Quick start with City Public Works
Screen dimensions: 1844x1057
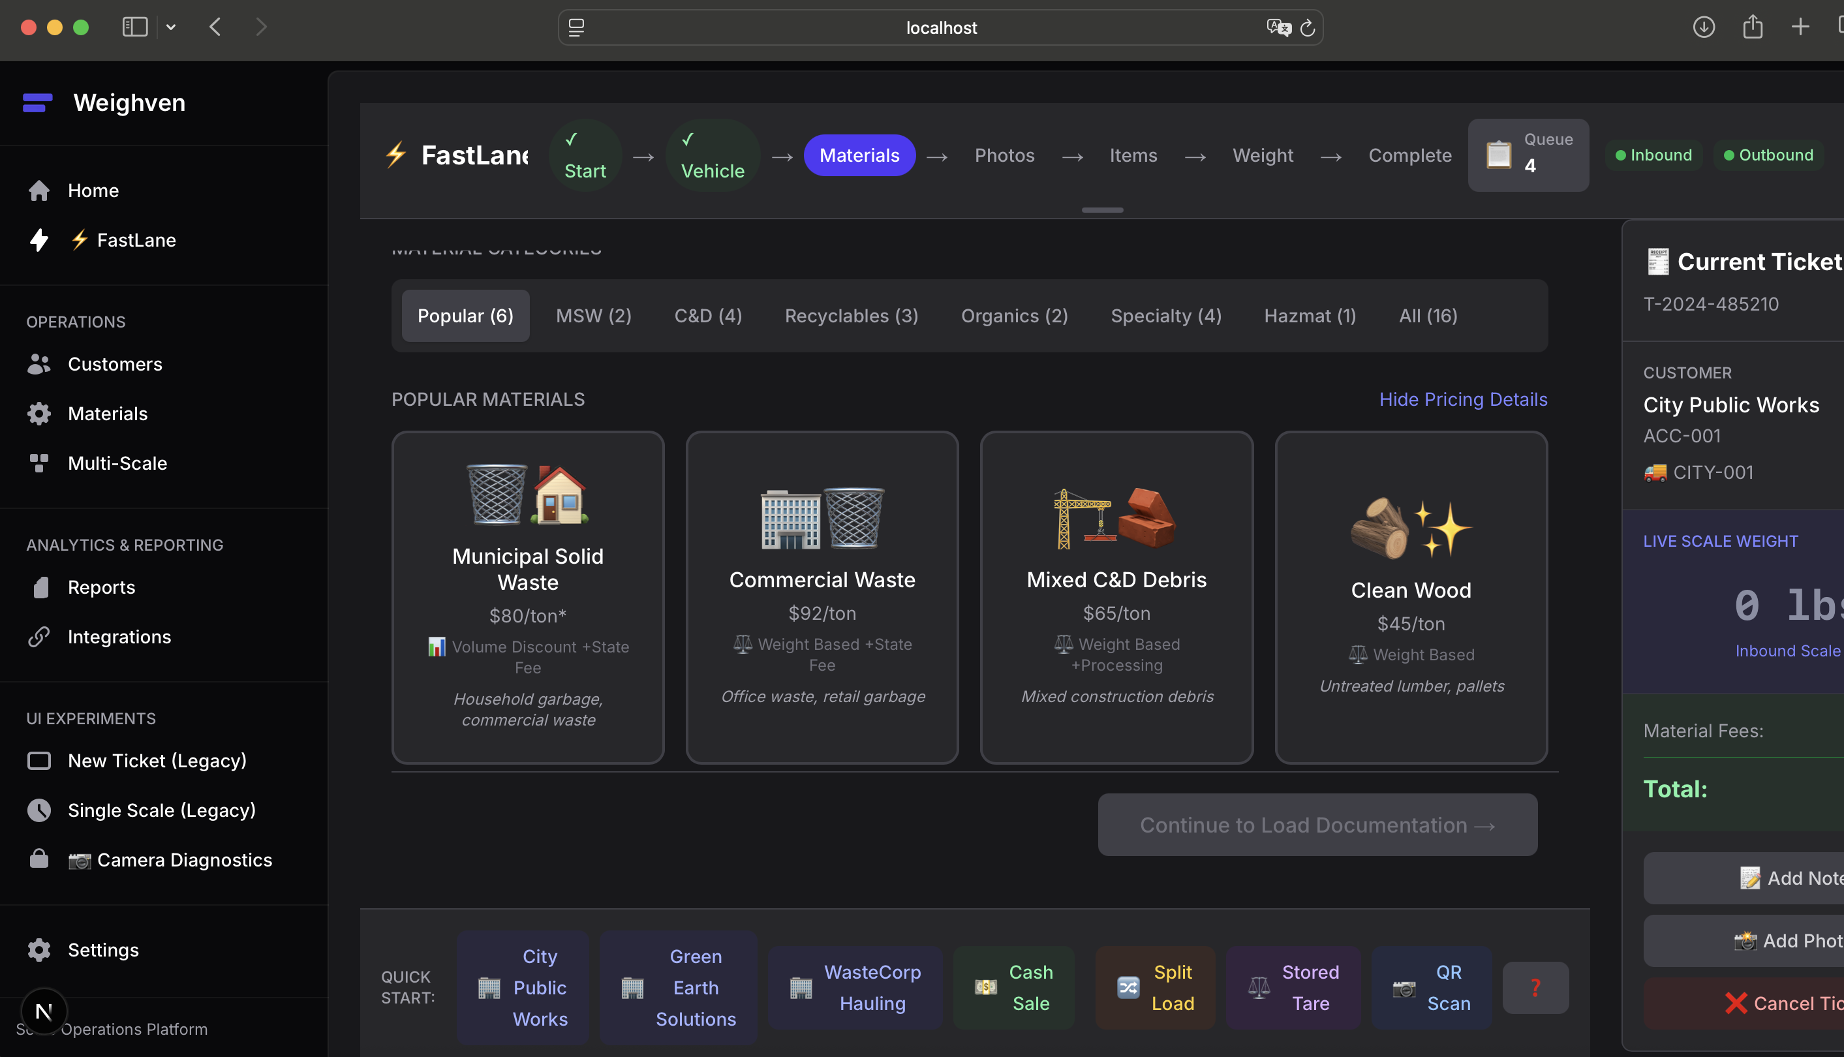[523, 987]
